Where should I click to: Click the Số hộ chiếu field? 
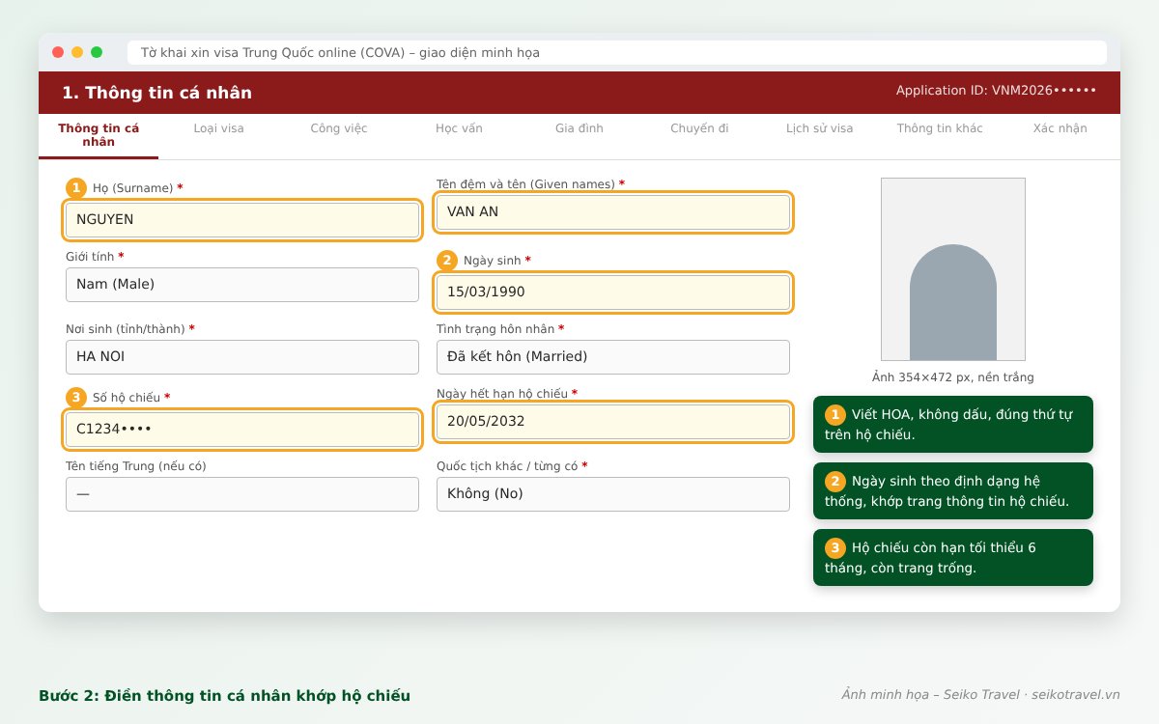pyautogui.click(x=242, y=429)
